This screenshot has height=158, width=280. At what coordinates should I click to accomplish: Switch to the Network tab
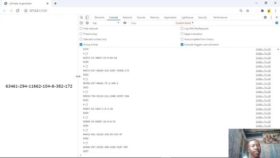(x=127, y=18)
